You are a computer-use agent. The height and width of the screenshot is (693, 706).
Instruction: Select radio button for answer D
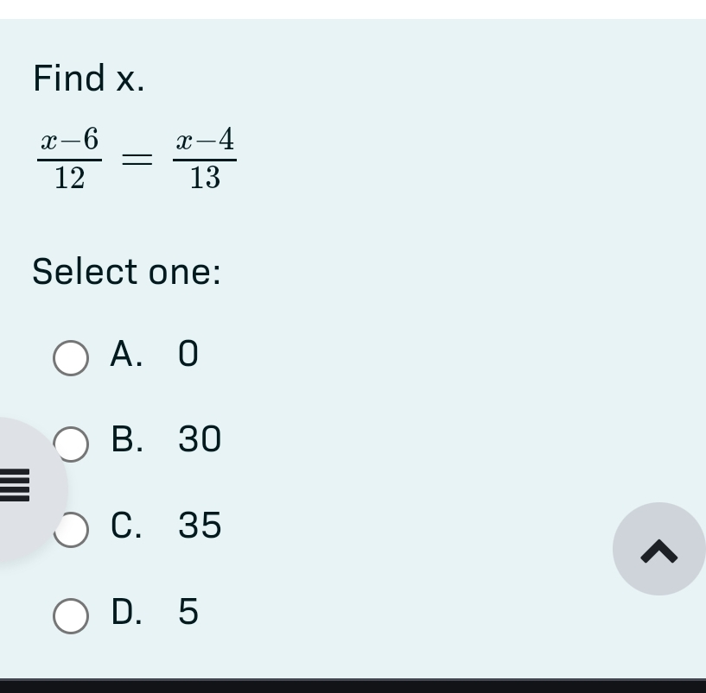[x=71, y=616]
